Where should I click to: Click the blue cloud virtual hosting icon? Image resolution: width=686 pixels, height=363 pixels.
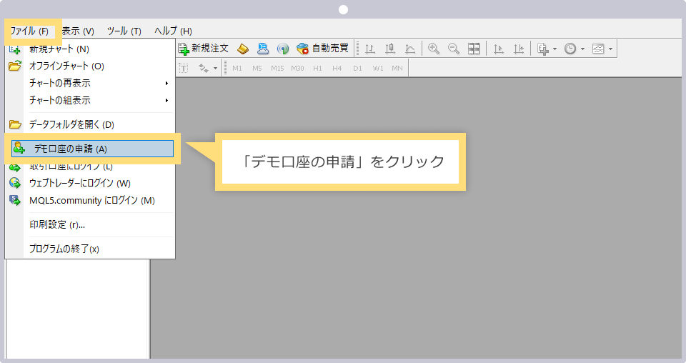point(263,49)
